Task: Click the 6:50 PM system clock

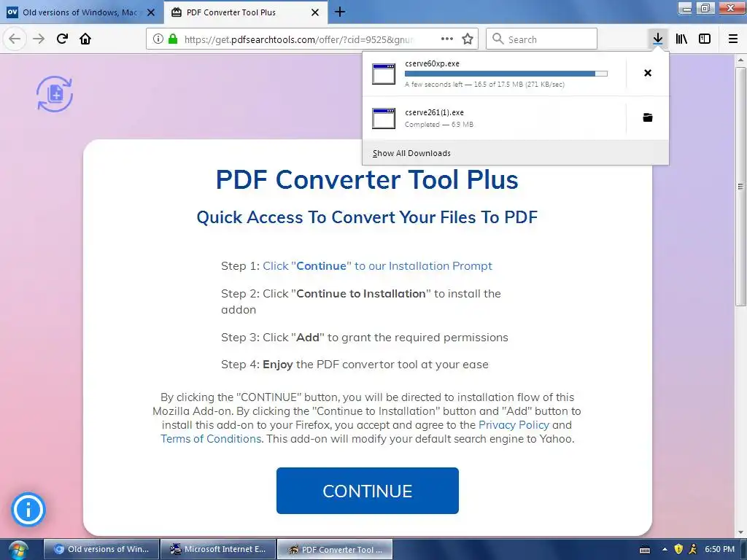Action: 719,549
